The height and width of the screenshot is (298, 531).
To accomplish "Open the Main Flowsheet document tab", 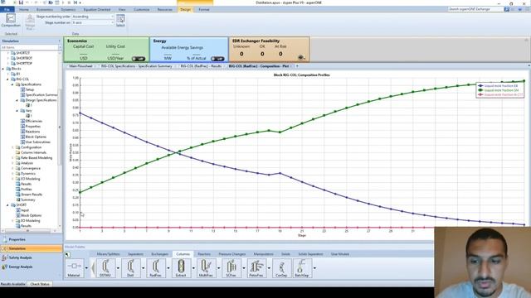I will pyautogui.click(x=80, y=66).
